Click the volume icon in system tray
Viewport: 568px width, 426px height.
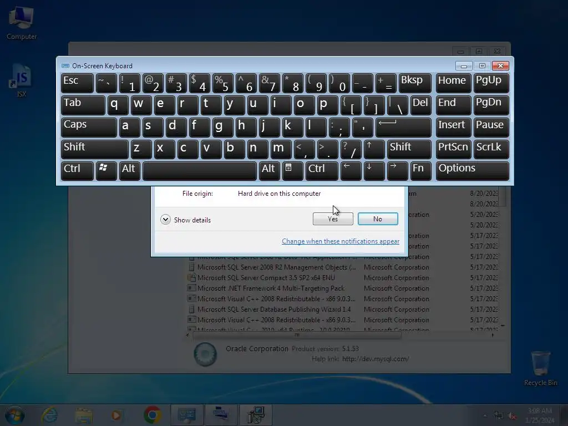(512, 415)
